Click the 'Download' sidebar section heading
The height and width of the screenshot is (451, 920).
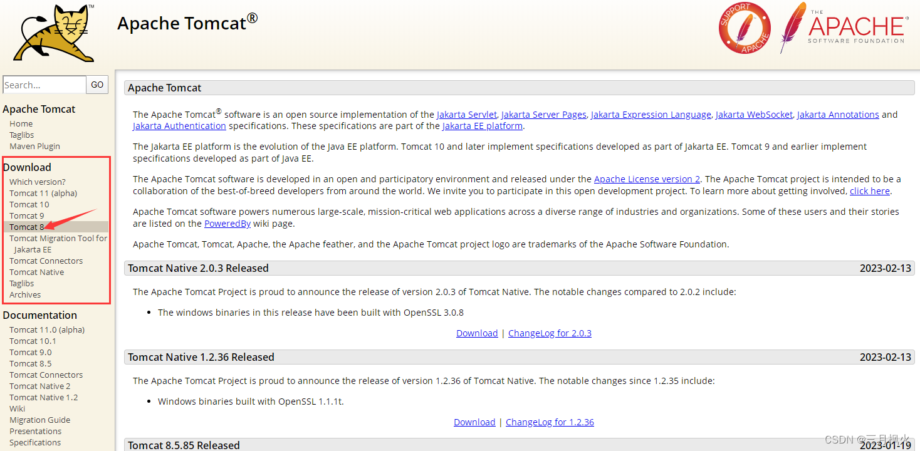(x=27, y=167)
